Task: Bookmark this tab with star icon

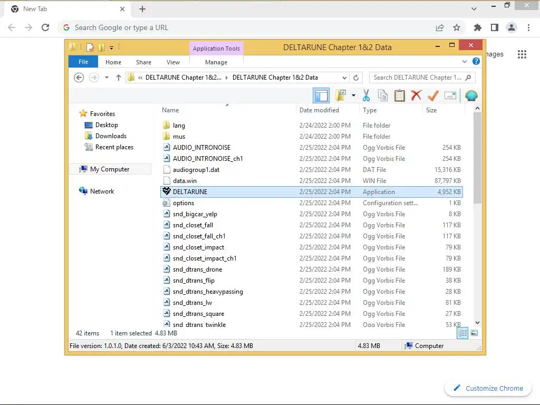Action: [457, 27]
